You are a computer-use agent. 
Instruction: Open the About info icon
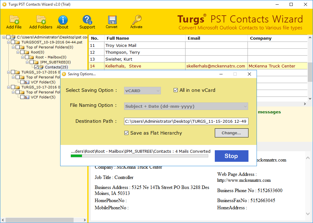pos(63,20)
